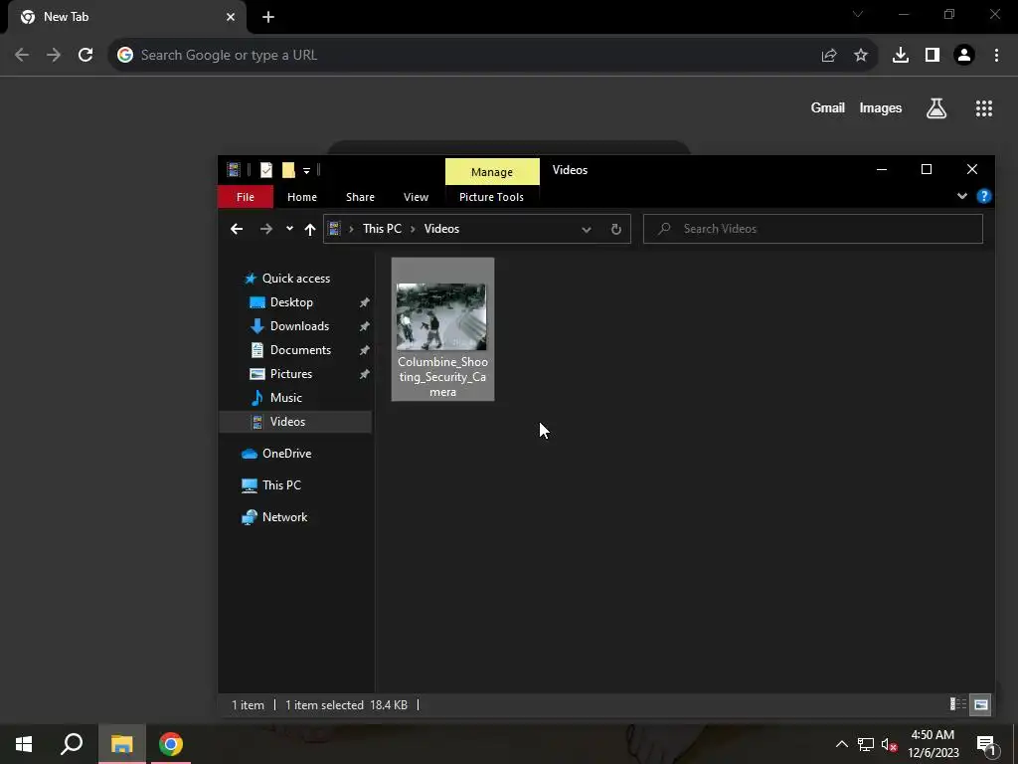Open a new Chrome tab

tap(268, 17)
